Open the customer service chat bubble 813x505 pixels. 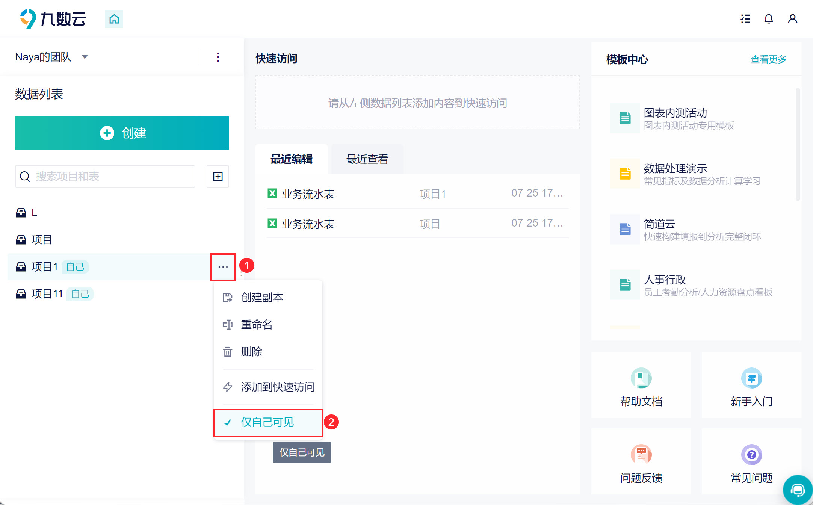[797, 490]
